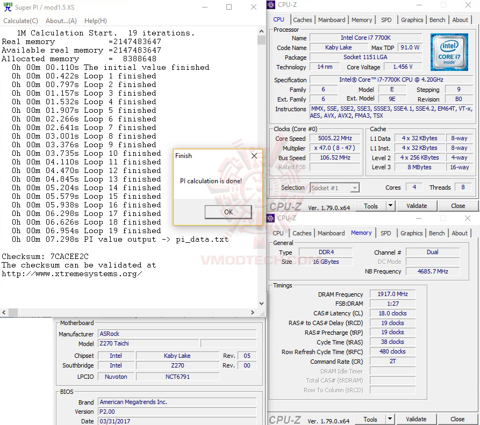Click the CPU-Z app icon in top window
The height and width of the screenshot is (425, 480).
pos(271,5)
